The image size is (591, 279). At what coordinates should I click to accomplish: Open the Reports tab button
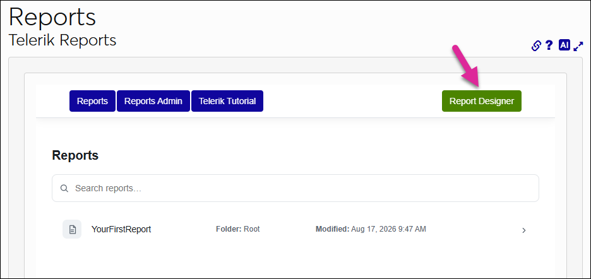[92, 101]
